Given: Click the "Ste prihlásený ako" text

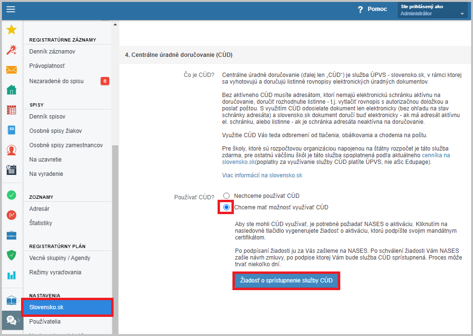Looking at the screenshot, I should (422, 6).
